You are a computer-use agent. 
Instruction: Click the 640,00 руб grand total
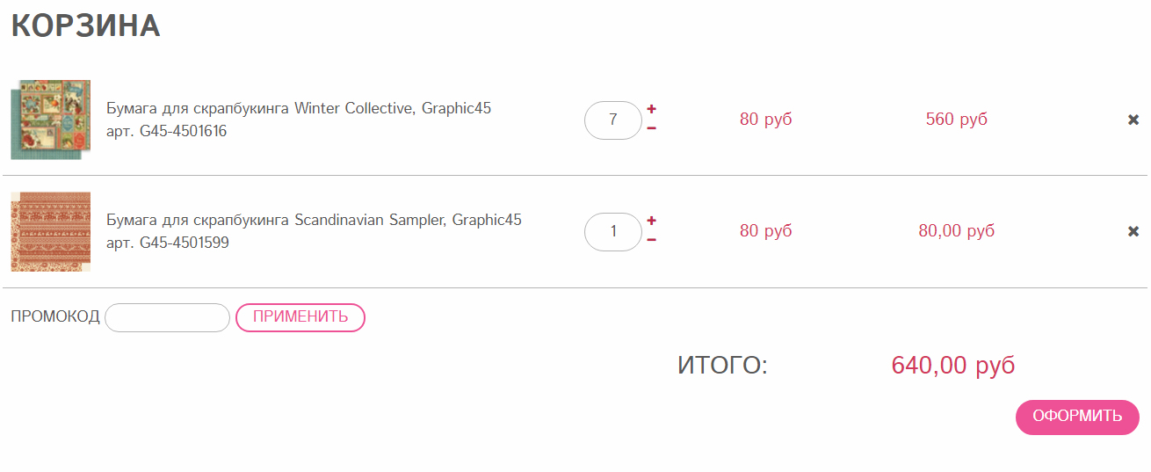pos(953,366)
